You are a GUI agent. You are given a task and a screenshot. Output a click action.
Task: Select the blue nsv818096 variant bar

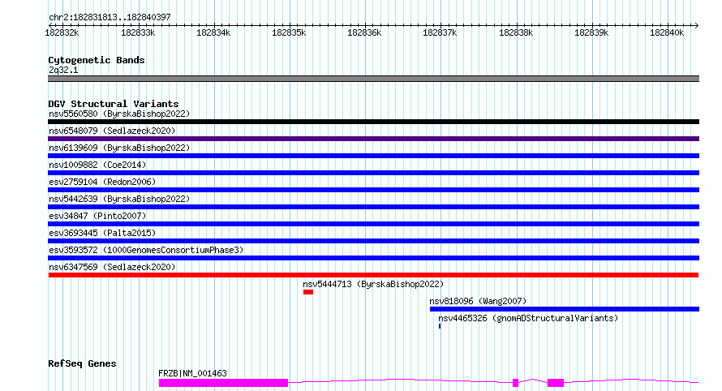(565, 309)
